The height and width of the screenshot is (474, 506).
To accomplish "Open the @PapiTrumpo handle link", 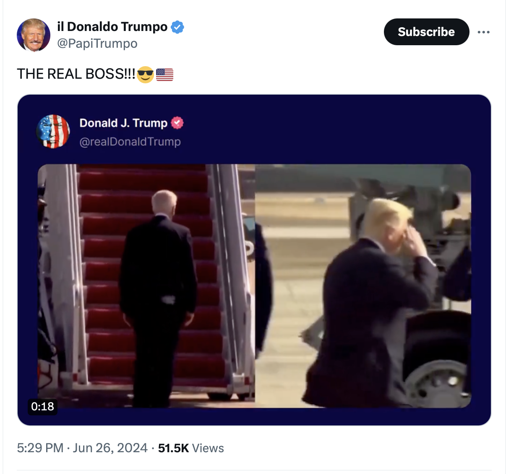I will coord(97,44).
